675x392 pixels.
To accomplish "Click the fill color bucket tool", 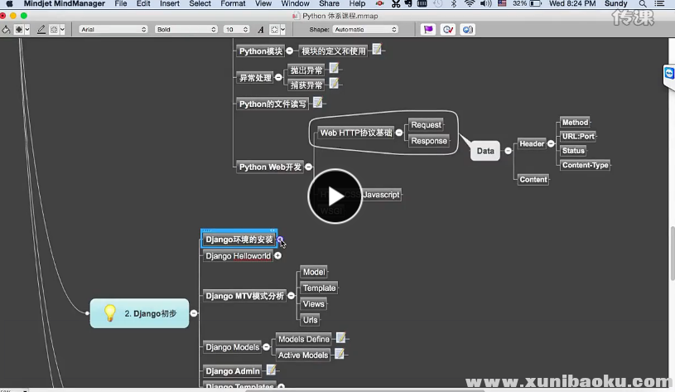I will 7,29.
